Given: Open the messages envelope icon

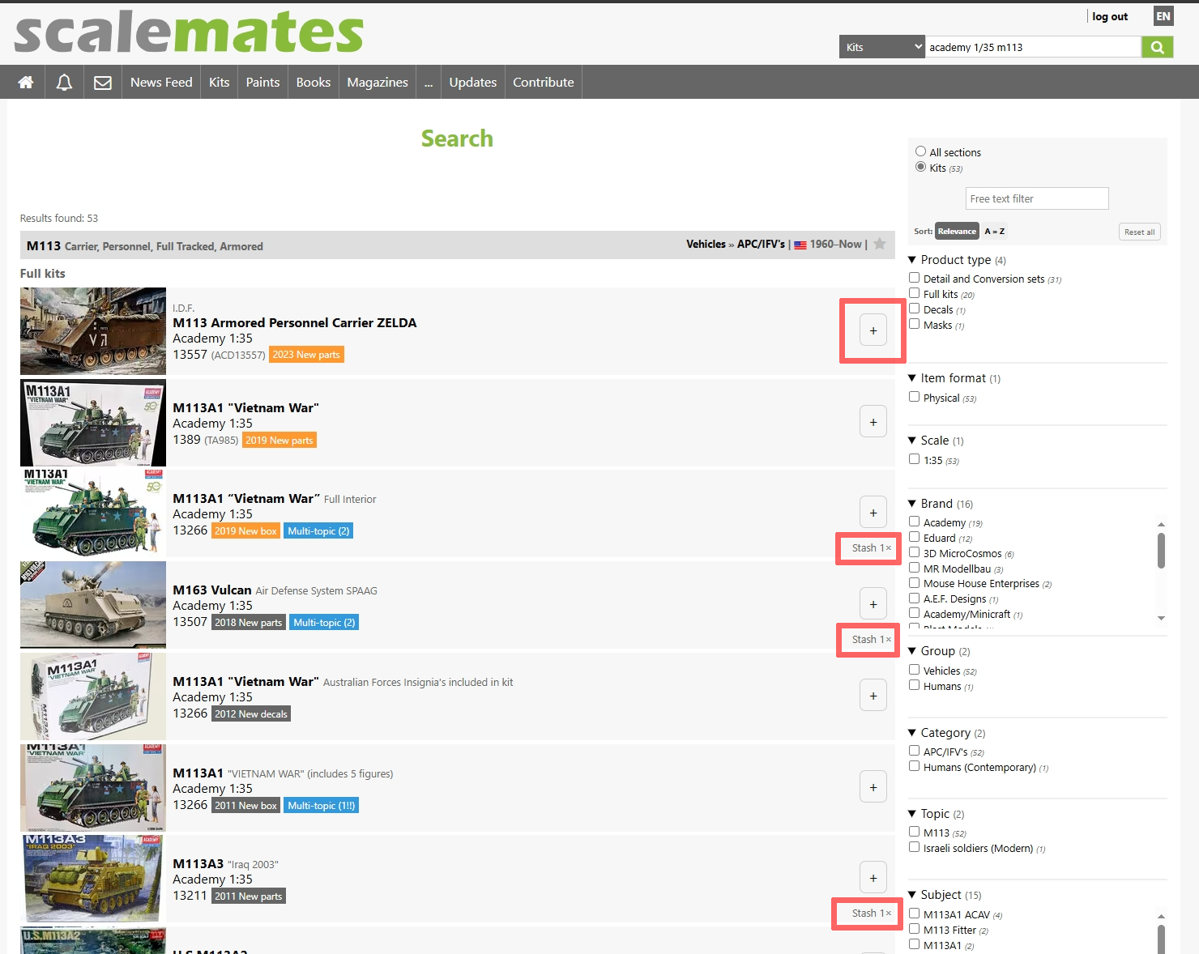Looking at the screenshot, I should [x=103, y=82].
